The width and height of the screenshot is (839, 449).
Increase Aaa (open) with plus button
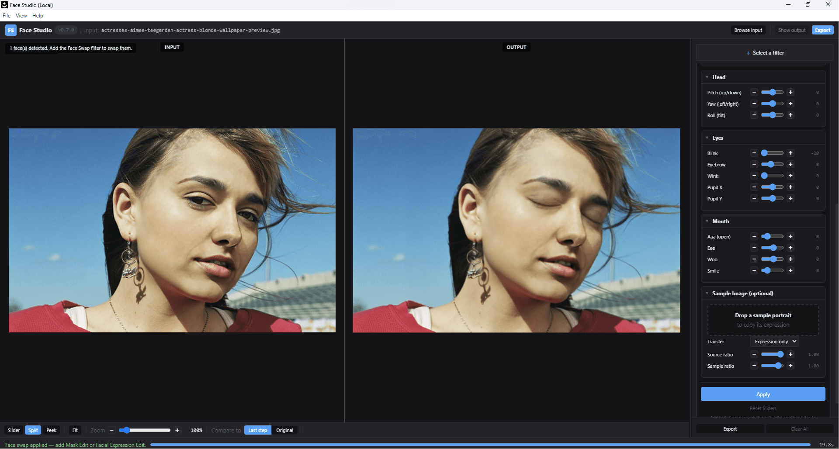(790, 236)
